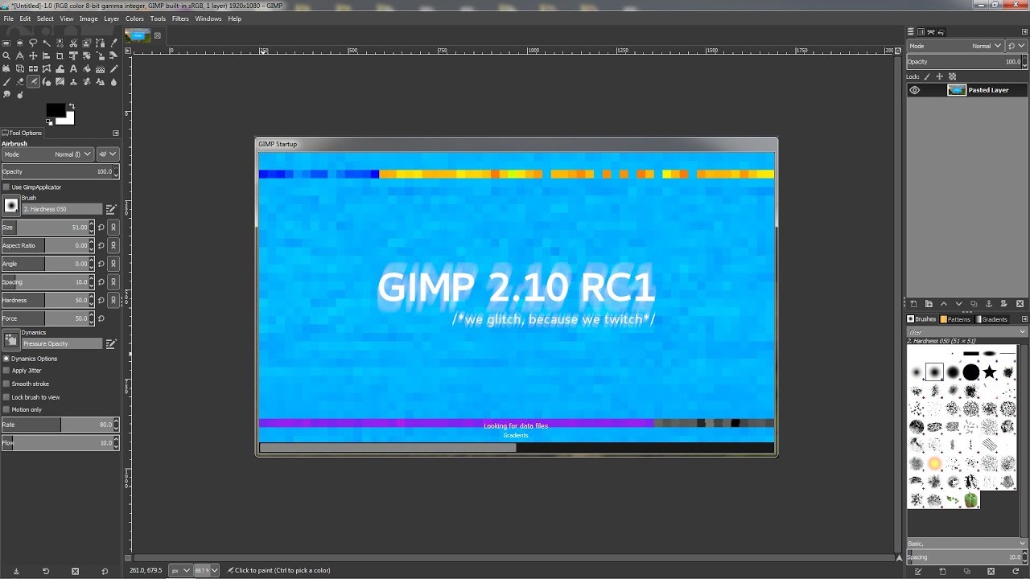The image size is (1030, 579).
Task: Choose the Free Select lasso tool
Action: pyautogui.click(x=33, y=43)
